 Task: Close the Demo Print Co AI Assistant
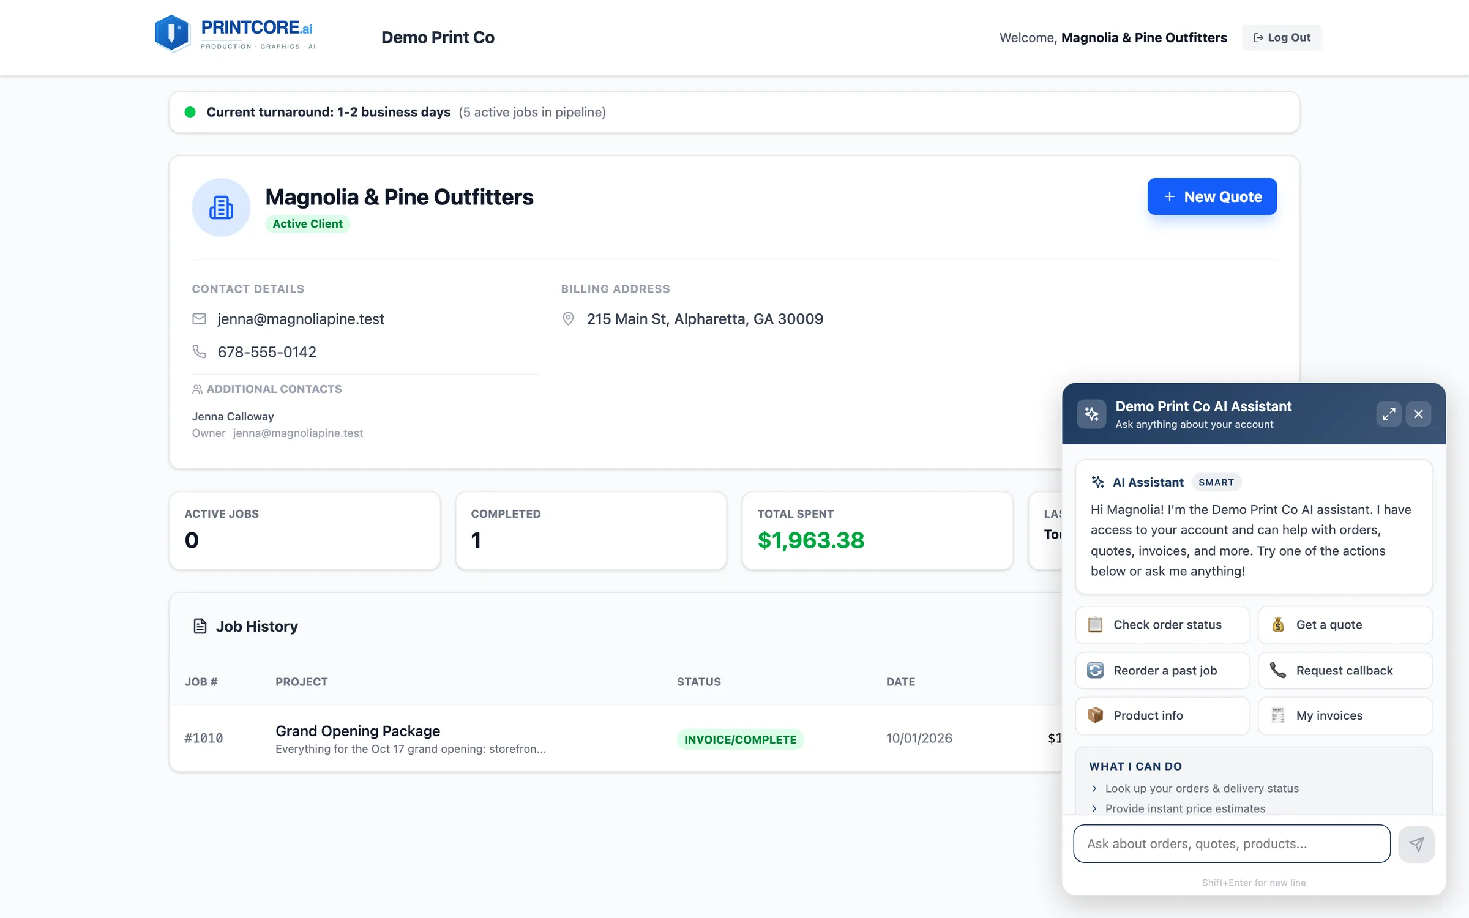pos(1418,414)
